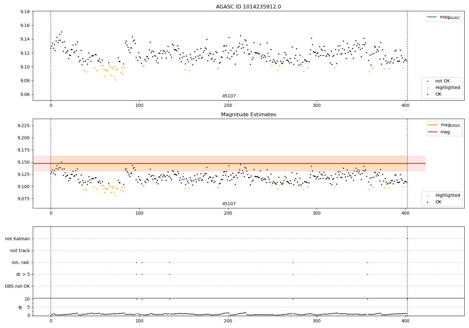Click the 9.12 tick label

tap(25, 53)
